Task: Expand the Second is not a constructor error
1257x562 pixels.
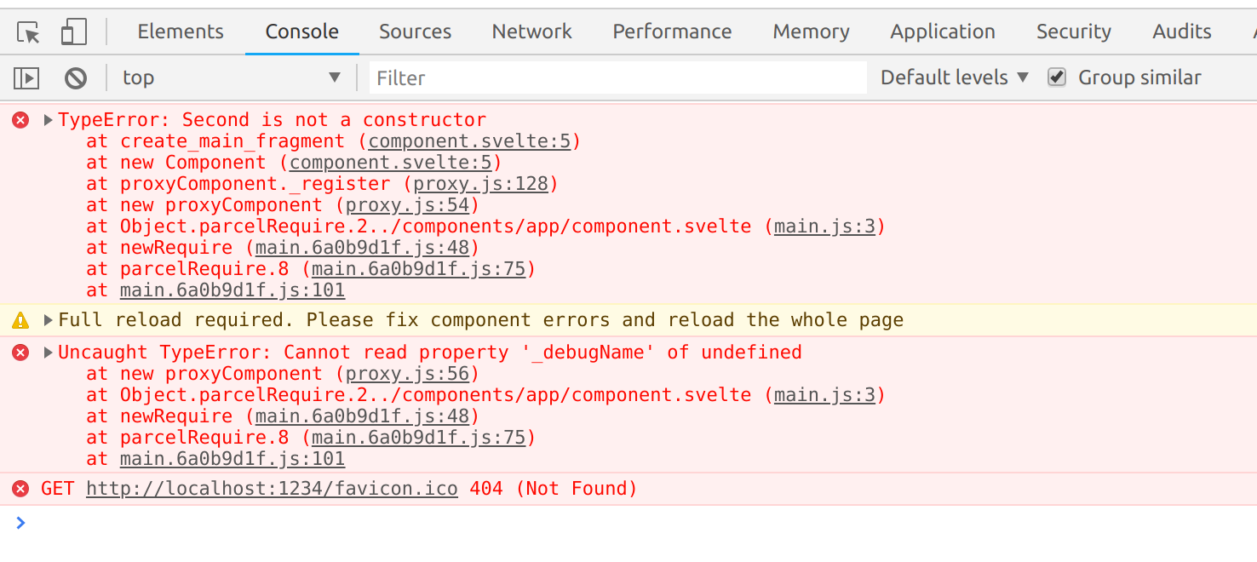Action: tap(47, 119)
